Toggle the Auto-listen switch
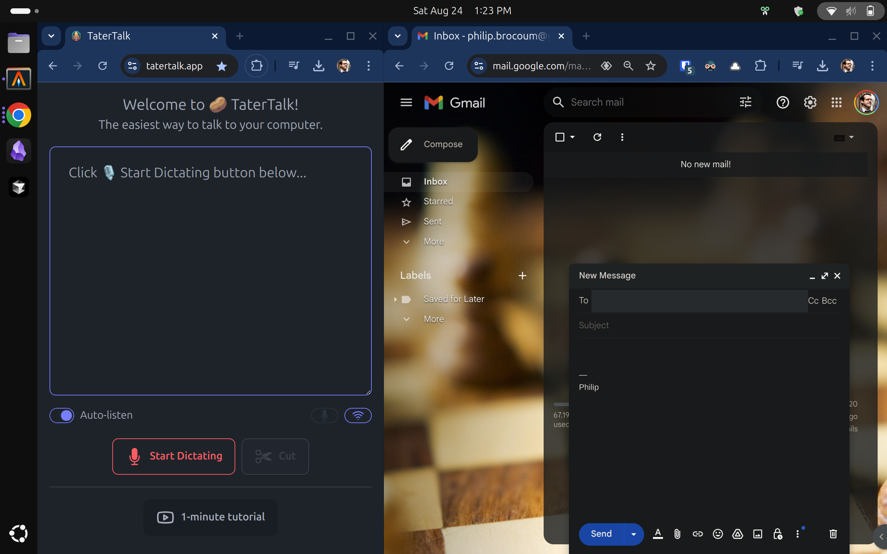 click(62, 415)
